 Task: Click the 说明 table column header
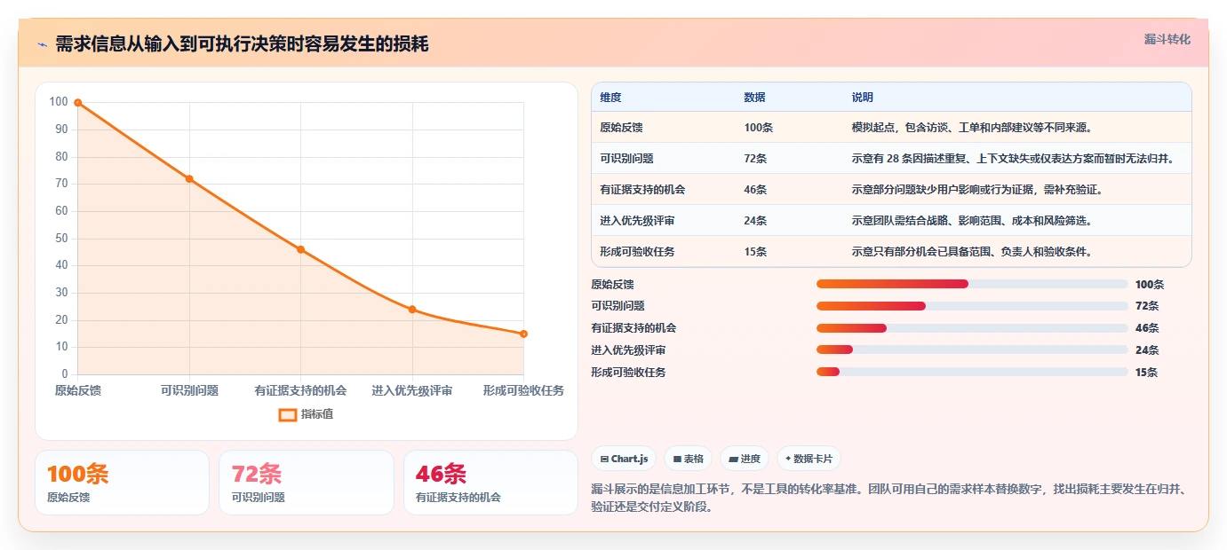point(862,97)
